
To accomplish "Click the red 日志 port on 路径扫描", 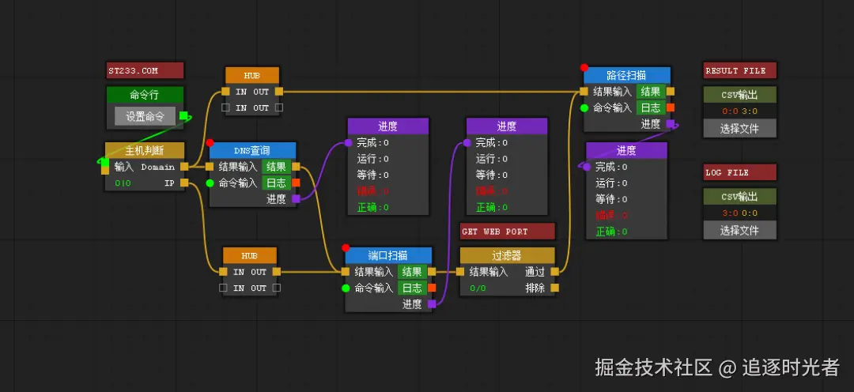I will 671,107.
